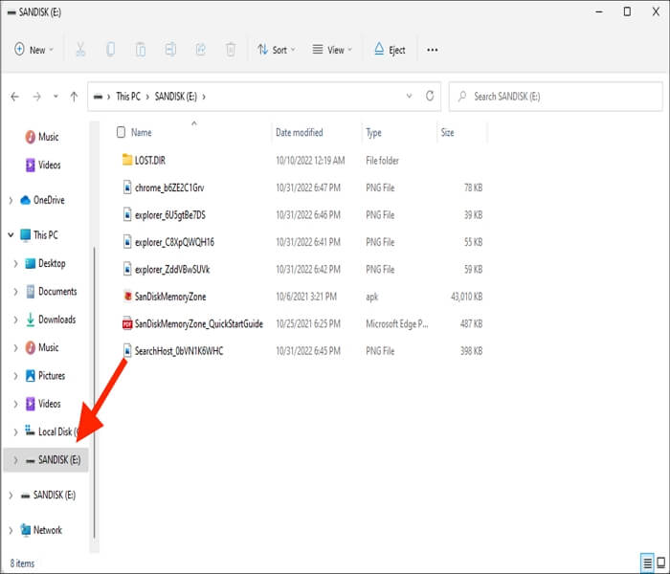The height and width of the screenshot is (574, 670).
Task: Select Downloads in the navigation pane
Action: click(56, 320)
